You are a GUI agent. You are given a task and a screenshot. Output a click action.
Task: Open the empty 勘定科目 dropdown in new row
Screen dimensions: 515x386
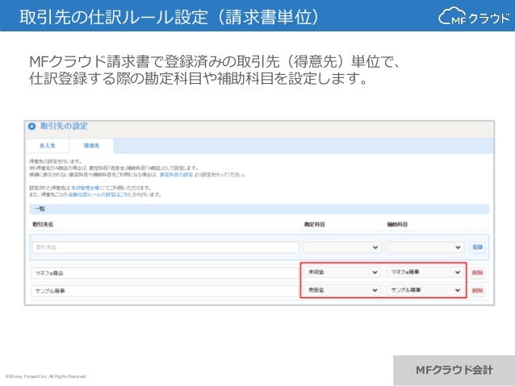[342, 247]
